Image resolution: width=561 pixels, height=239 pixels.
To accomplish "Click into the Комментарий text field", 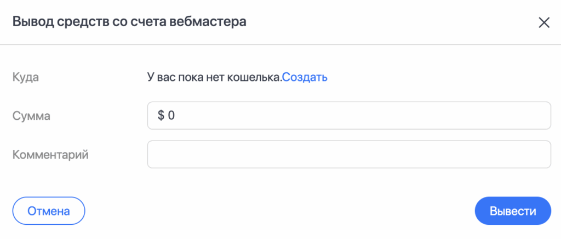I will [x=348, y=155].
